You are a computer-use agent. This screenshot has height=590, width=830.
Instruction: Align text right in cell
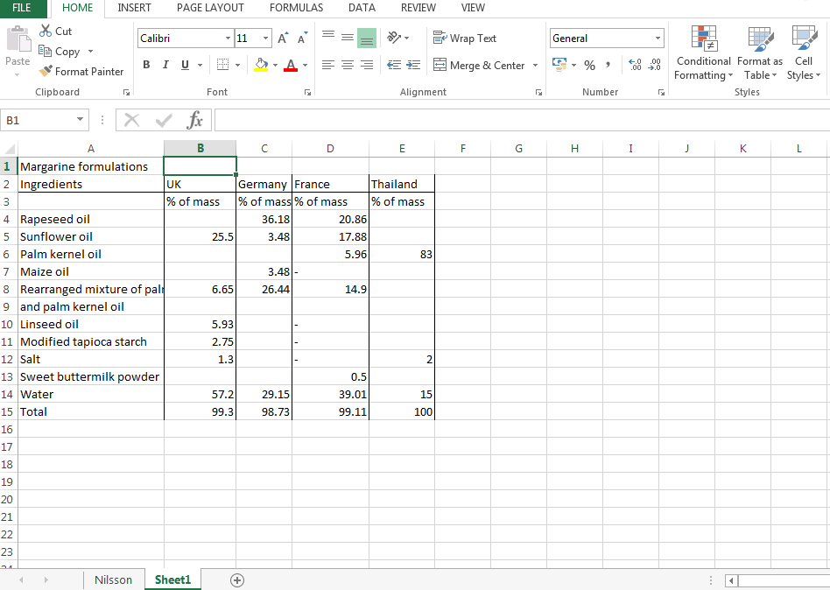click(x=366, y=65)
